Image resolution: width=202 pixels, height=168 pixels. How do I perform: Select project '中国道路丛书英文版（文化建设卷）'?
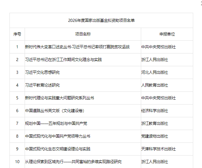[x=55, y=111]
